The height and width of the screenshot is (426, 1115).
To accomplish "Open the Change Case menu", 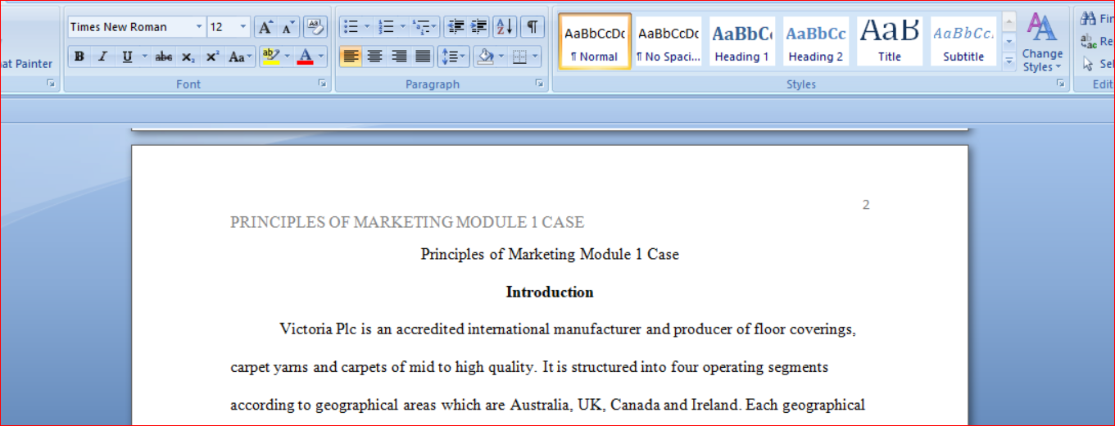I will point(240,57).
